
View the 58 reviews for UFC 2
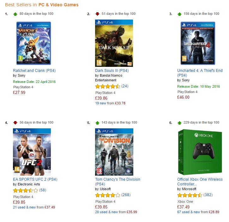43,190
